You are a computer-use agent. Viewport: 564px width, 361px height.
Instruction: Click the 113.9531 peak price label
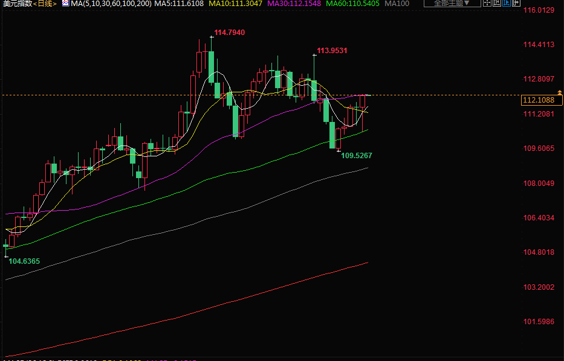(332, 51)
